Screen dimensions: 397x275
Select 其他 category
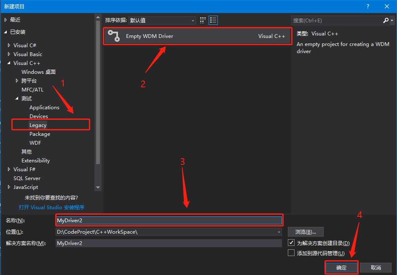click(x=26, y=151)
